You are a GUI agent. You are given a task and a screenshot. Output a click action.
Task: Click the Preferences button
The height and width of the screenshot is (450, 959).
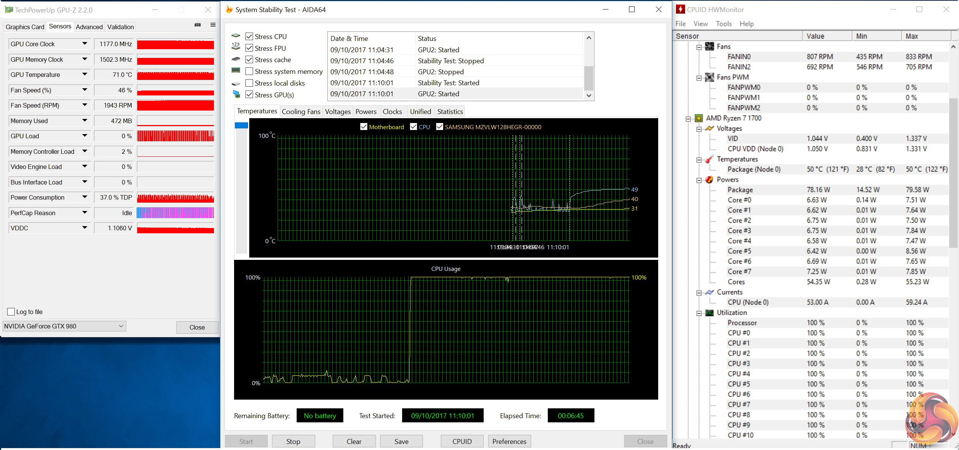[x=509, y=441]
